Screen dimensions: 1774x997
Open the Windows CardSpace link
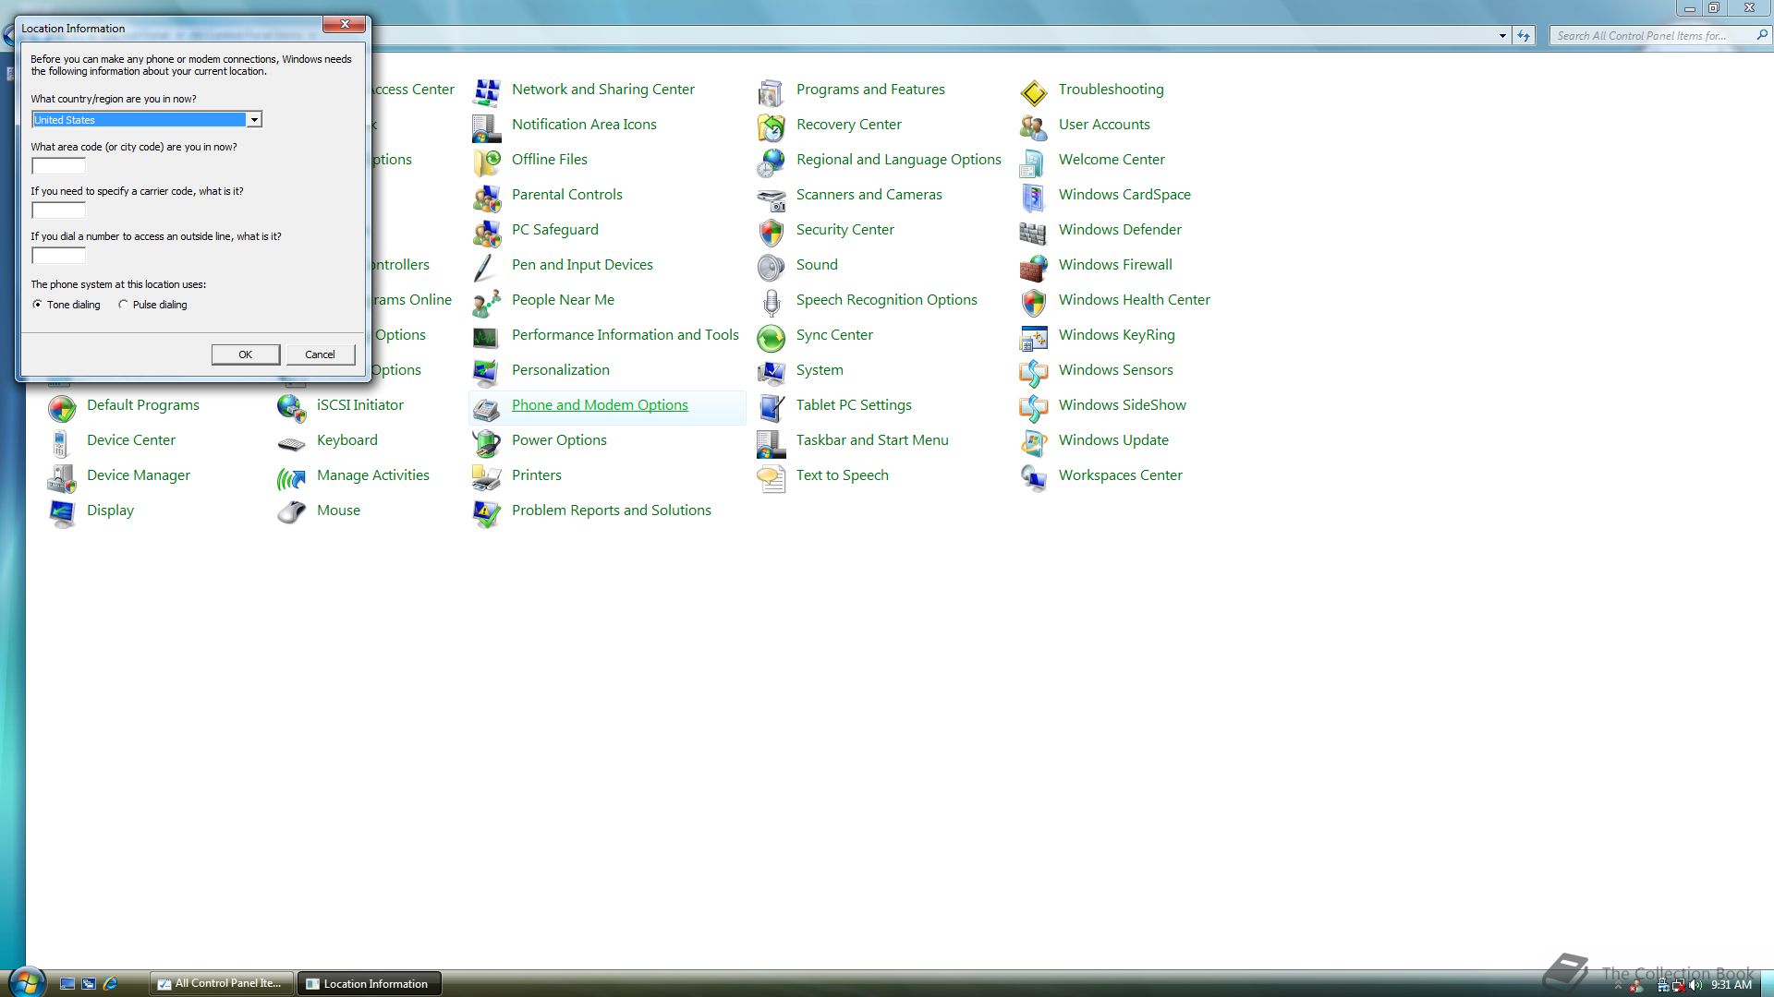pos(1124,195)
